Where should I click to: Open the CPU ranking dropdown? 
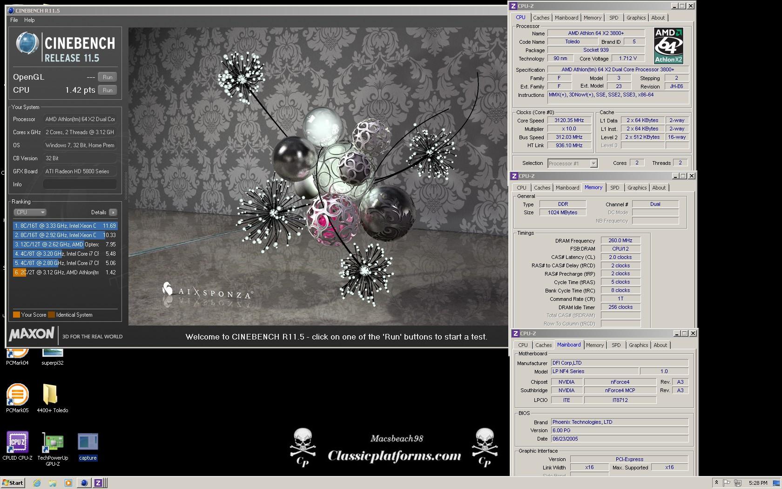(30, 212)
